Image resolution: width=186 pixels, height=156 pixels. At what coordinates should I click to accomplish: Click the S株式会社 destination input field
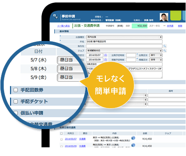click(x=124, y=64)
